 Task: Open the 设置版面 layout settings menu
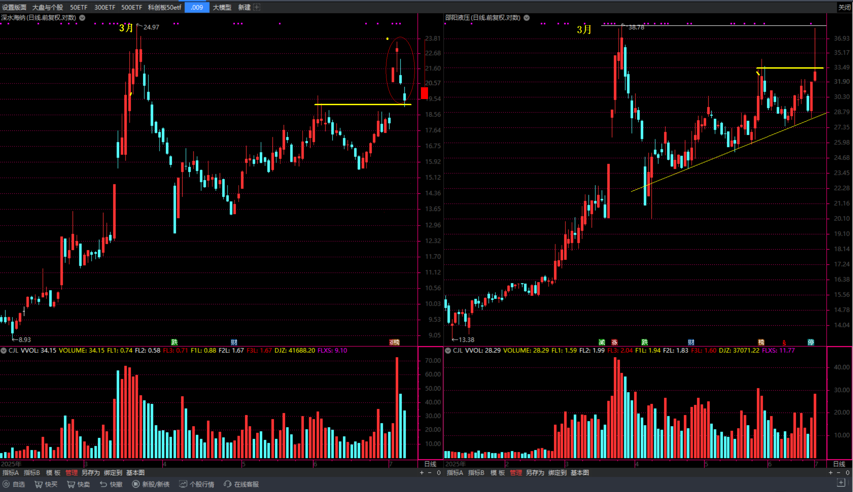pos(14,7)
